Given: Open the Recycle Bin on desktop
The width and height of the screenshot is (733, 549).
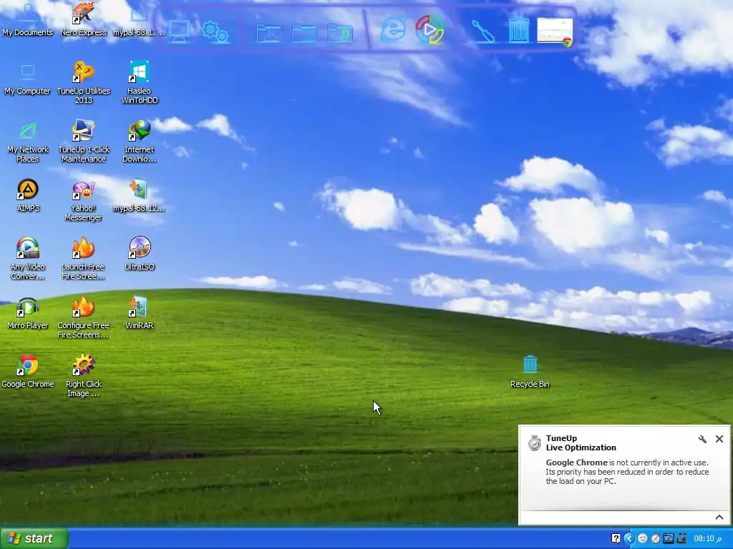Looking at the screenshot, I should [530, 372].
